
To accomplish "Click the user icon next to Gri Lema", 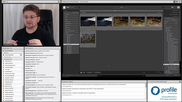I will [3, 69].
